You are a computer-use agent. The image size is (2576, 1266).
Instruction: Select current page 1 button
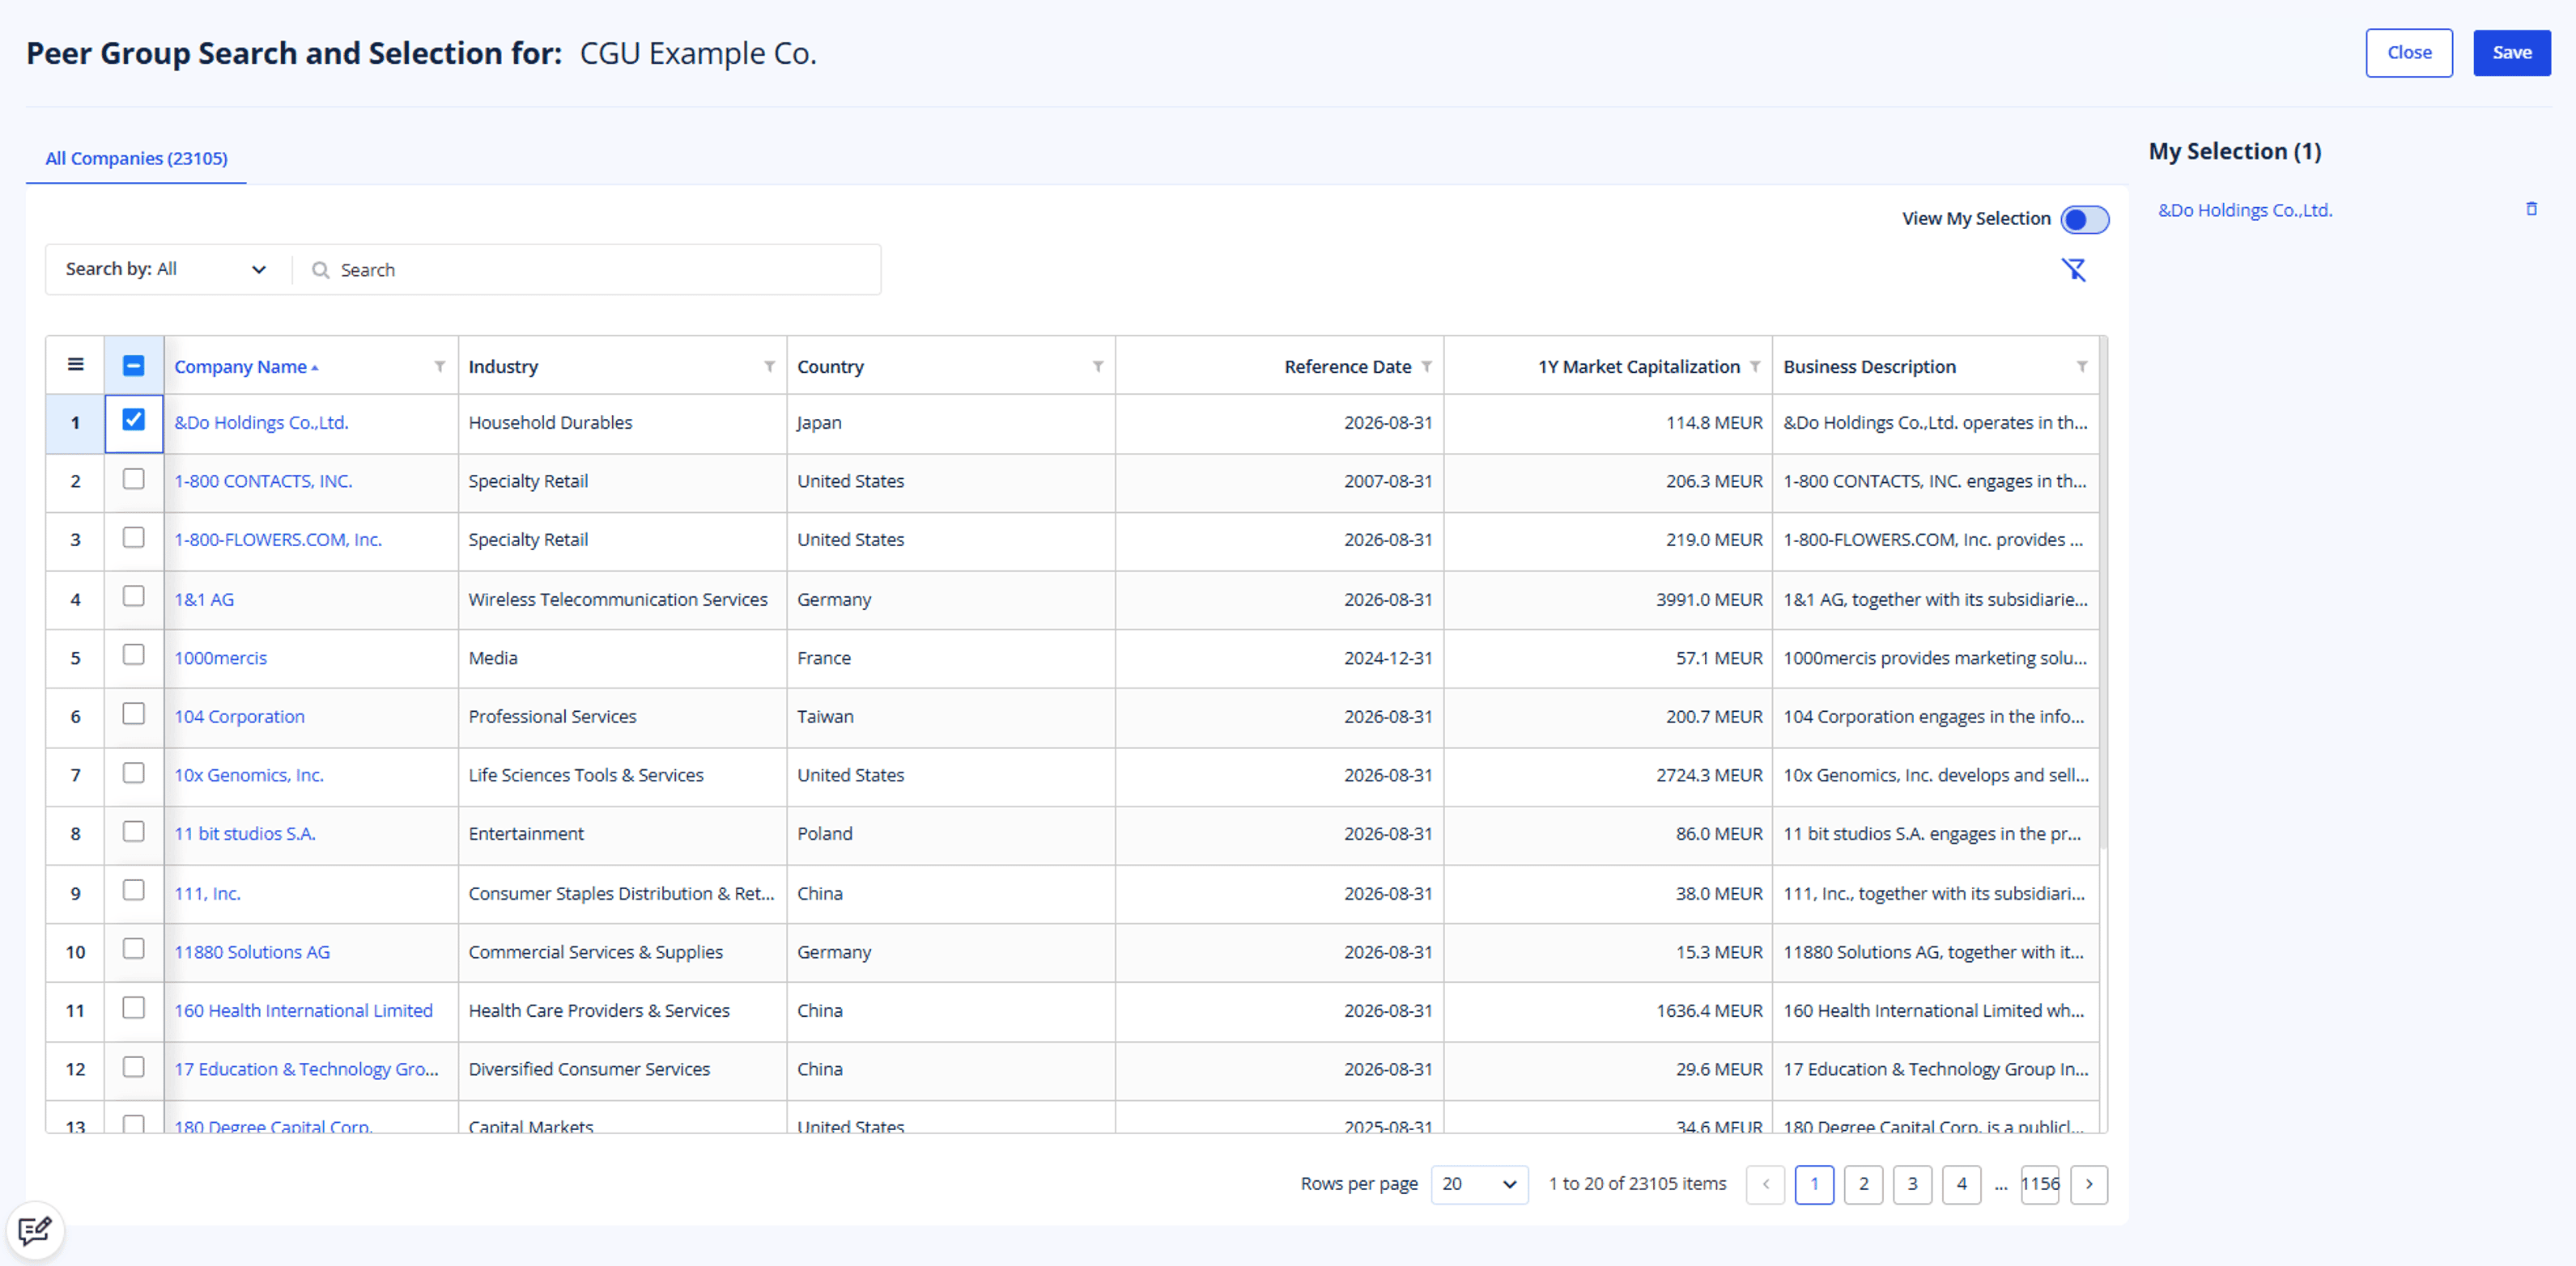pyautogui.click(x=1814, y=1184)
